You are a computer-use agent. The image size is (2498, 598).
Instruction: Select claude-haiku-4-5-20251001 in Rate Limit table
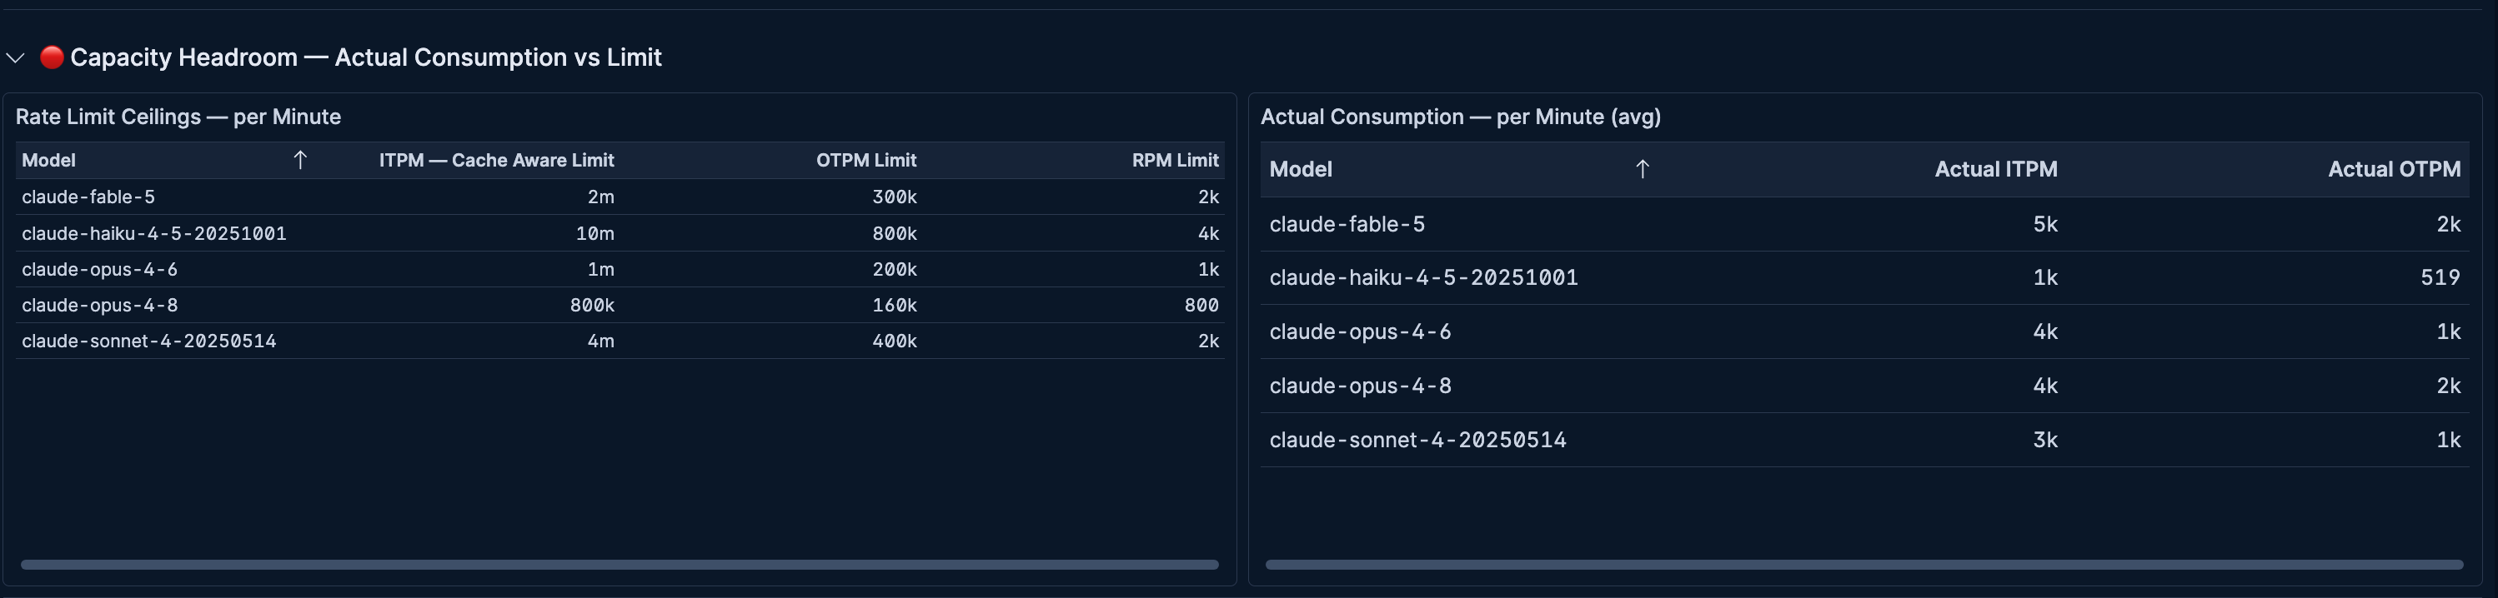tap(154, 233)
